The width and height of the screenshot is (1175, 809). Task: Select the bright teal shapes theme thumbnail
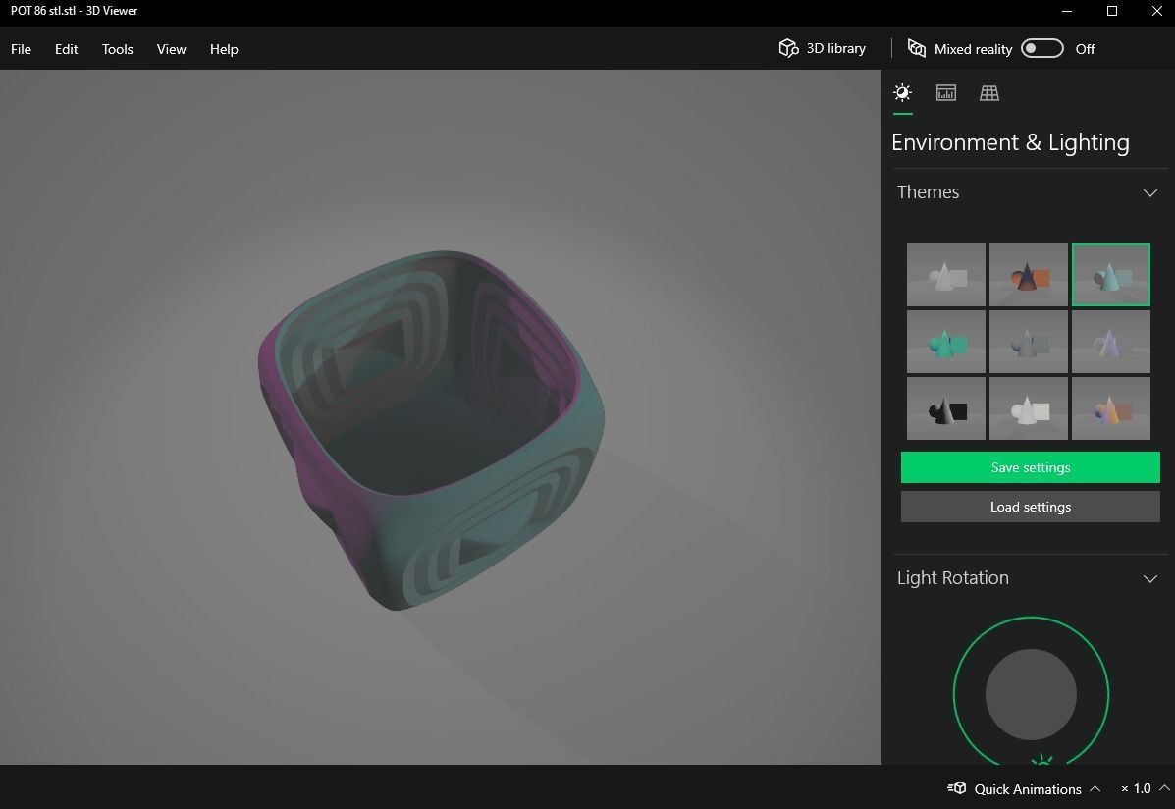point(945,342)
